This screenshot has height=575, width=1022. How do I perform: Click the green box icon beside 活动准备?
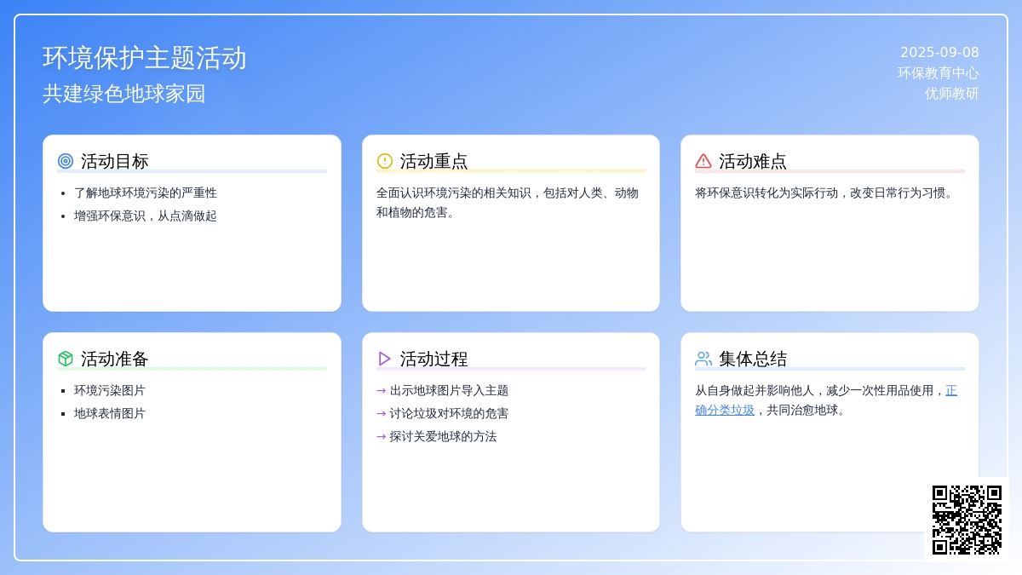point(66,359)
